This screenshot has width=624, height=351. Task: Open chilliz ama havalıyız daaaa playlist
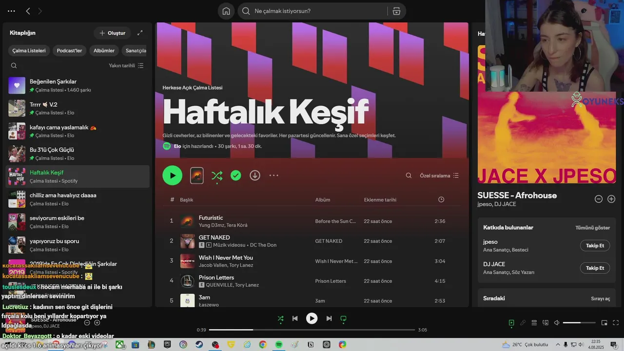tap(78, 199)
